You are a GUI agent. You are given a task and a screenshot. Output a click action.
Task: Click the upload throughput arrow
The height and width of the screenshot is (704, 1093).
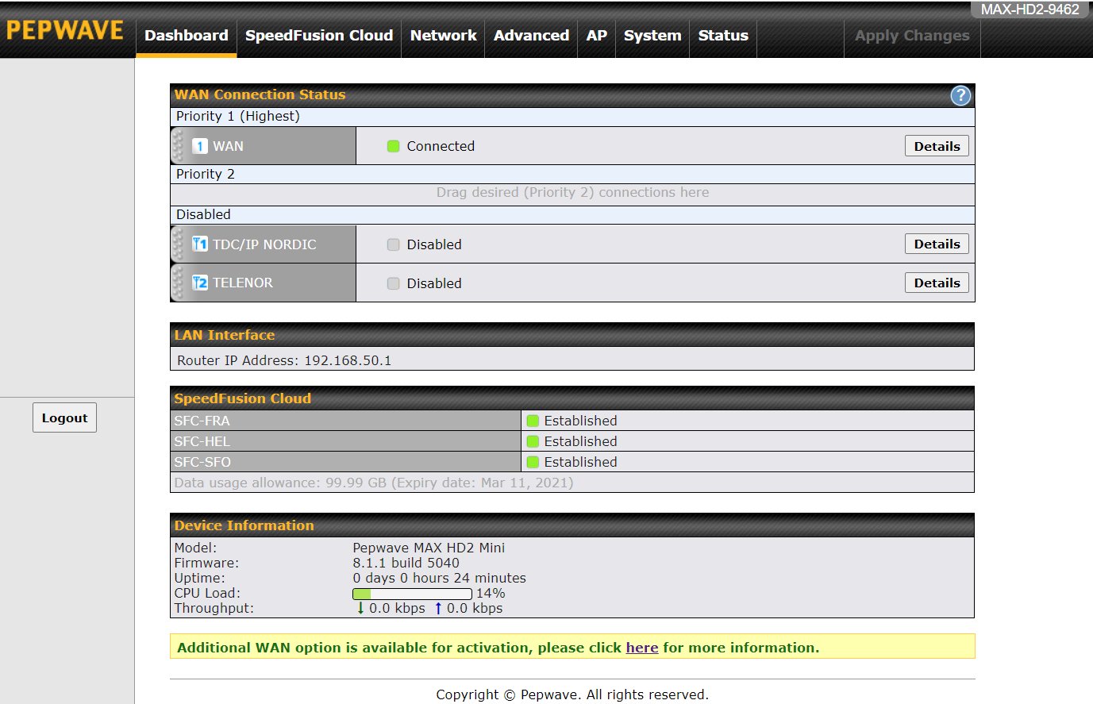pos(437,608)
